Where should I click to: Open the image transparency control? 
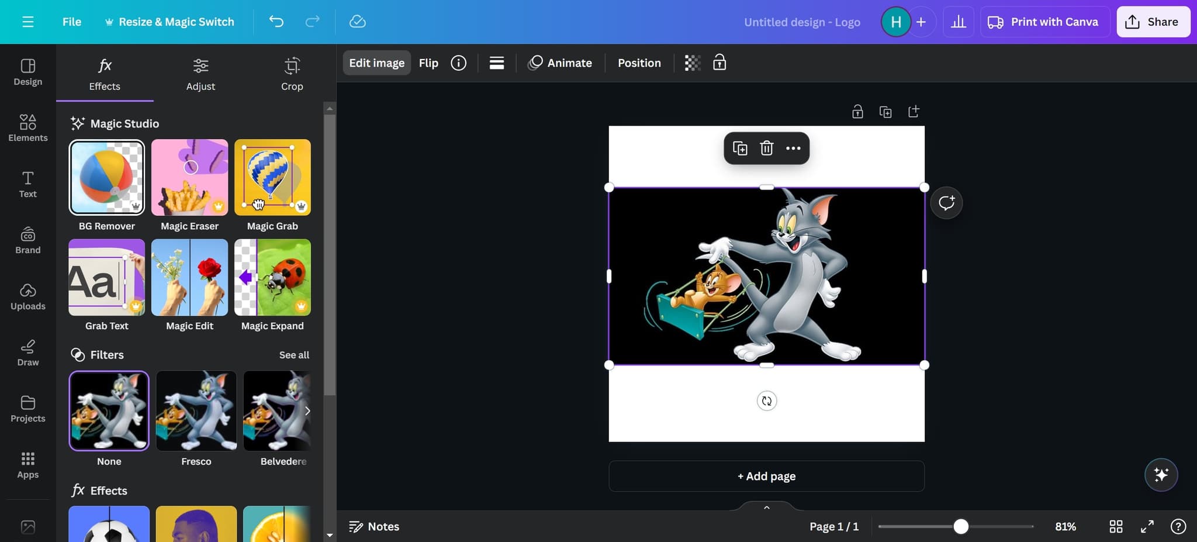pyautogui.click(x=692, y=63)
